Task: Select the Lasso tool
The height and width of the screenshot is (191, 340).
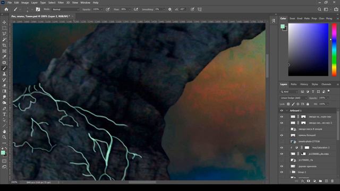Action: pyautogui.click(x=4, y=34)
